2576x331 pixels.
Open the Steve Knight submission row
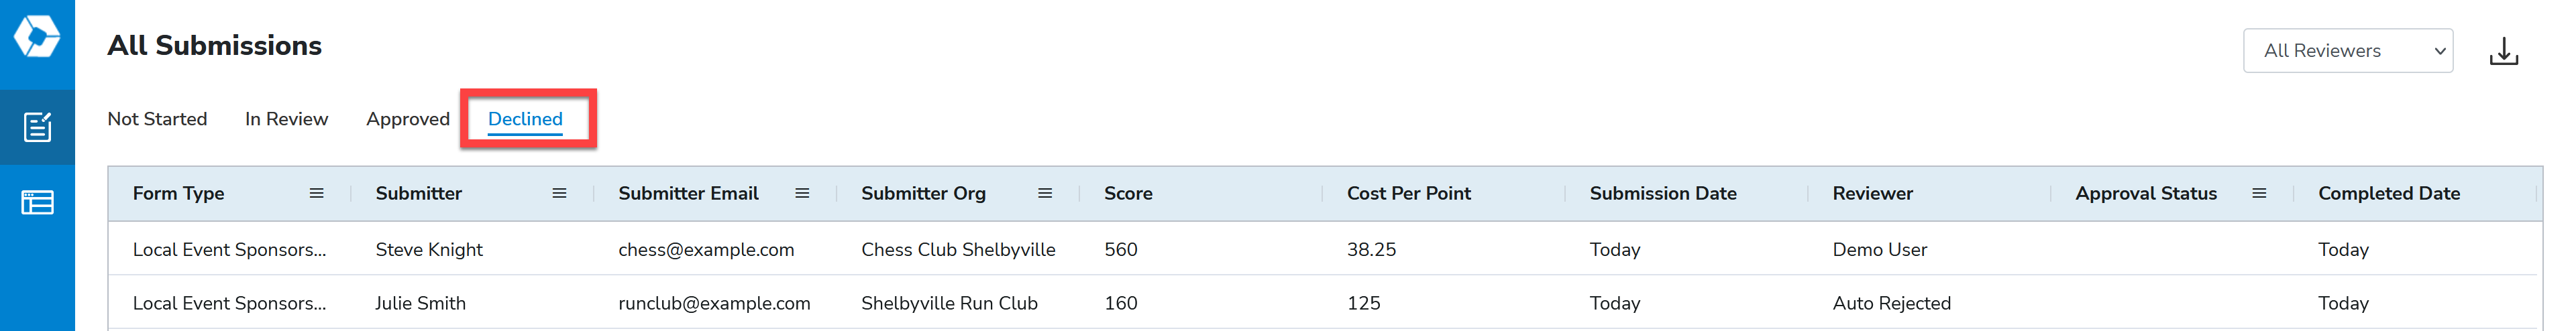1322,249
